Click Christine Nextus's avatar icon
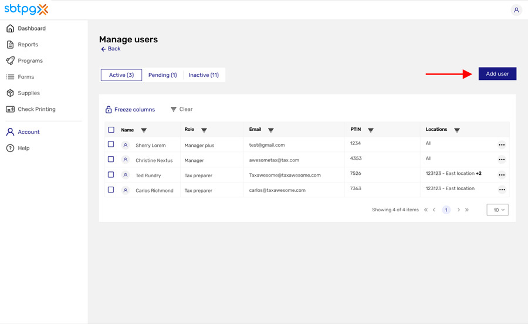This screenshot has height=324, width=528. [126, 160]
